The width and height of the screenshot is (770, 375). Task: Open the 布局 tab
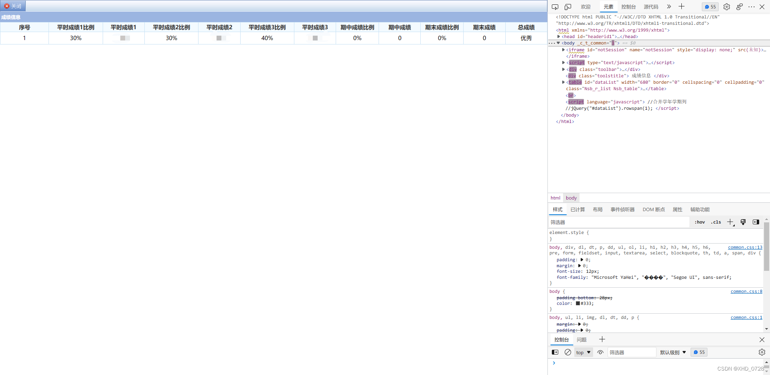click(598, 210)
